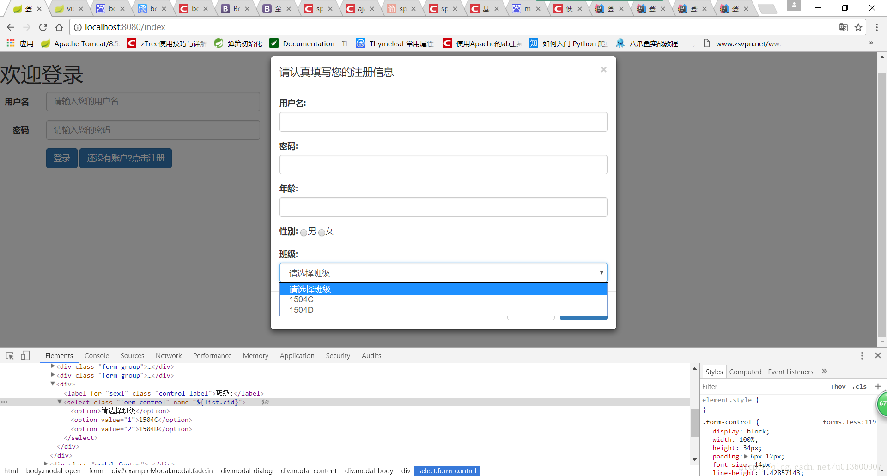Open the forms.less:119 source link
The height and width of the screenshot is (476, 887).
849,422
